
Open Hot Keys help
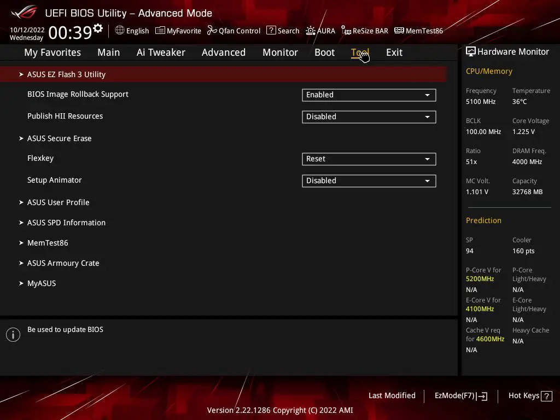[530, 396]
